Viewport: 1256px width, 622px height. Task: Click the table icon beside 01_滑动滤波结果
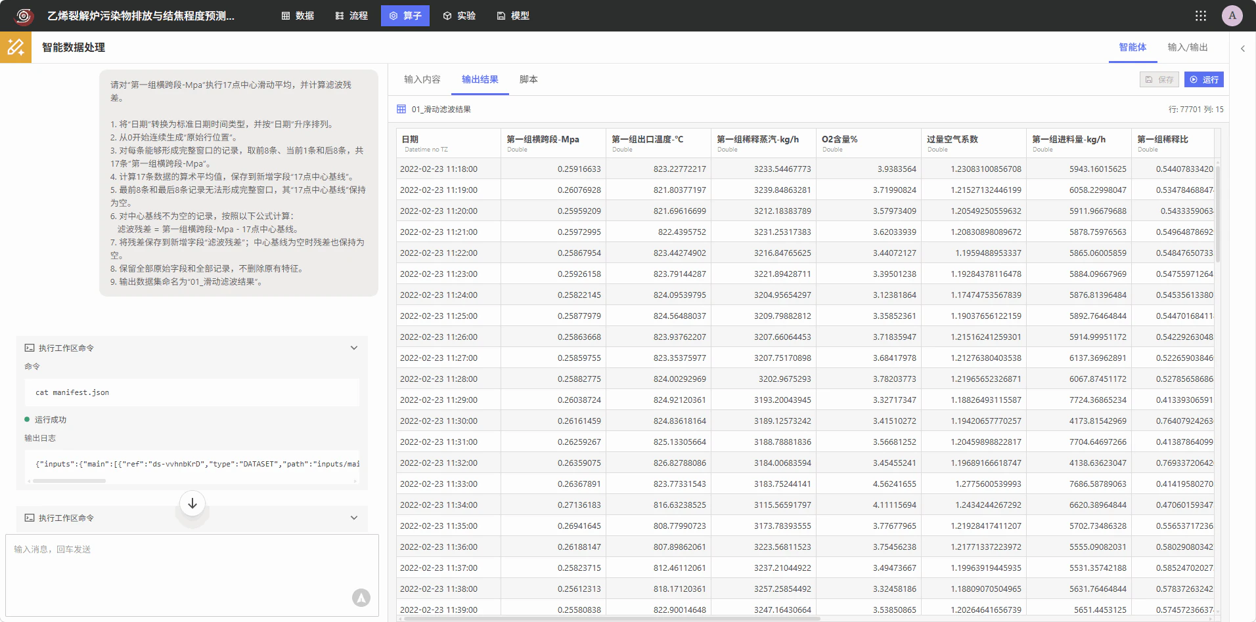[401, 109]
